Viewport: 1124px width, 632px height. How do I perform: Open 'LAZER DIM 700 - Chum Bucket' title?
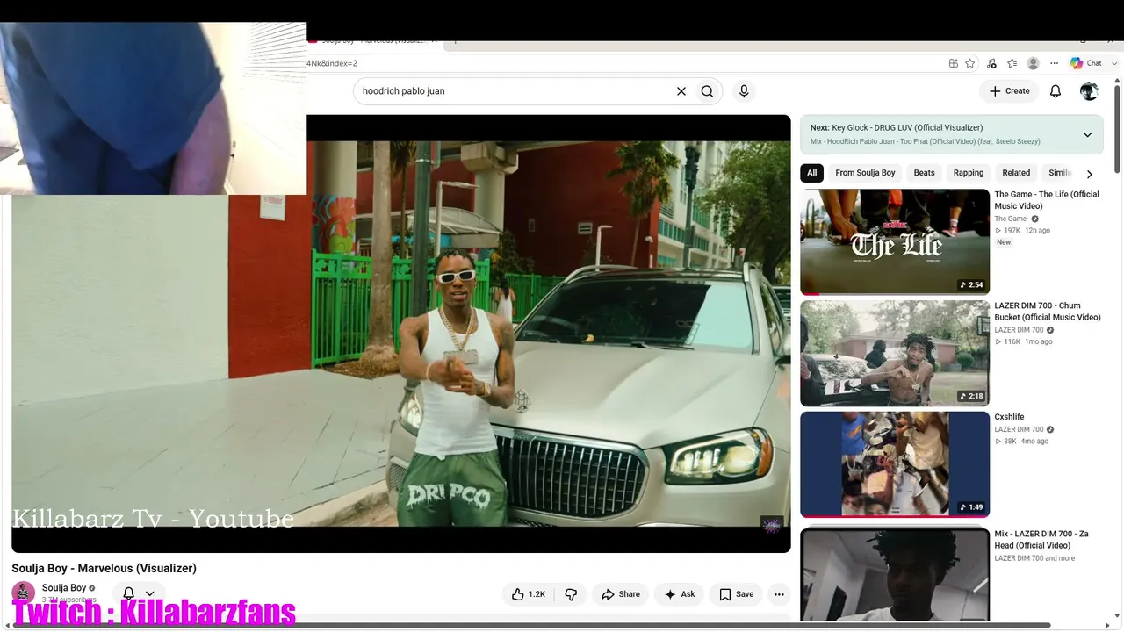pyautogui.click(x=1048, y=312)
